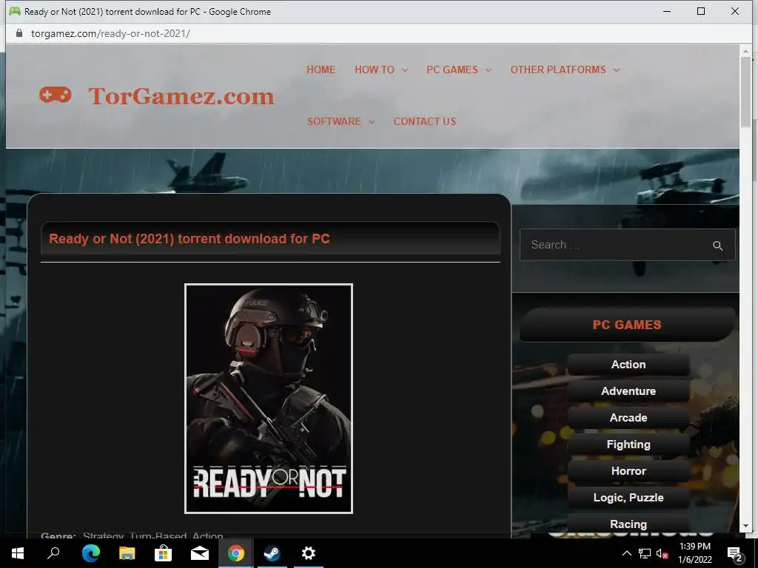Open Windows Start menu

point(18,553)
